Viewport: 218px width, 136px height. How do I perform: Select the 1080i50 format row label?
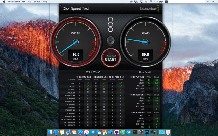click(71, 107)
